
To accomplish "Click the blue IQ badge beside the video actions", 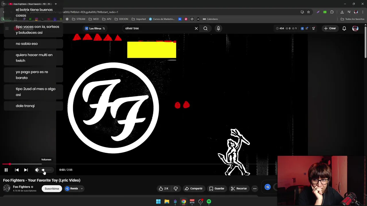I will 268,187.
